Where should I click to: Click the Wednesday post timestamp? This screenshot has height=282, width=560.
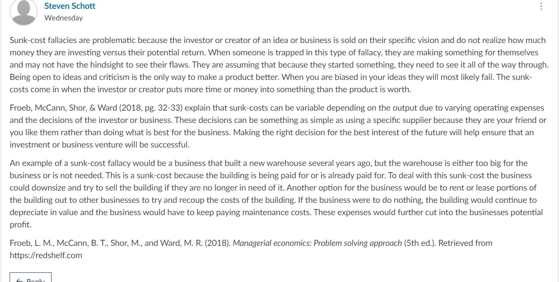(63, 18)
